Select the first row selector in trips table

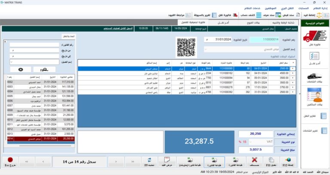[293, 68]
